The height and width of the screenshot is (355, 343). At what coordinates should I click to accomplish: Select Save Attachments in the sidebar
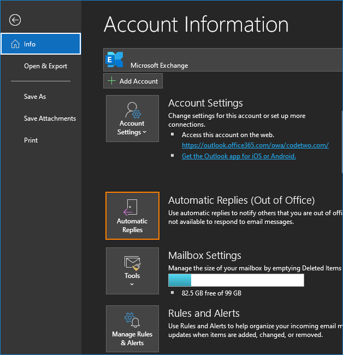pos(50,119)
